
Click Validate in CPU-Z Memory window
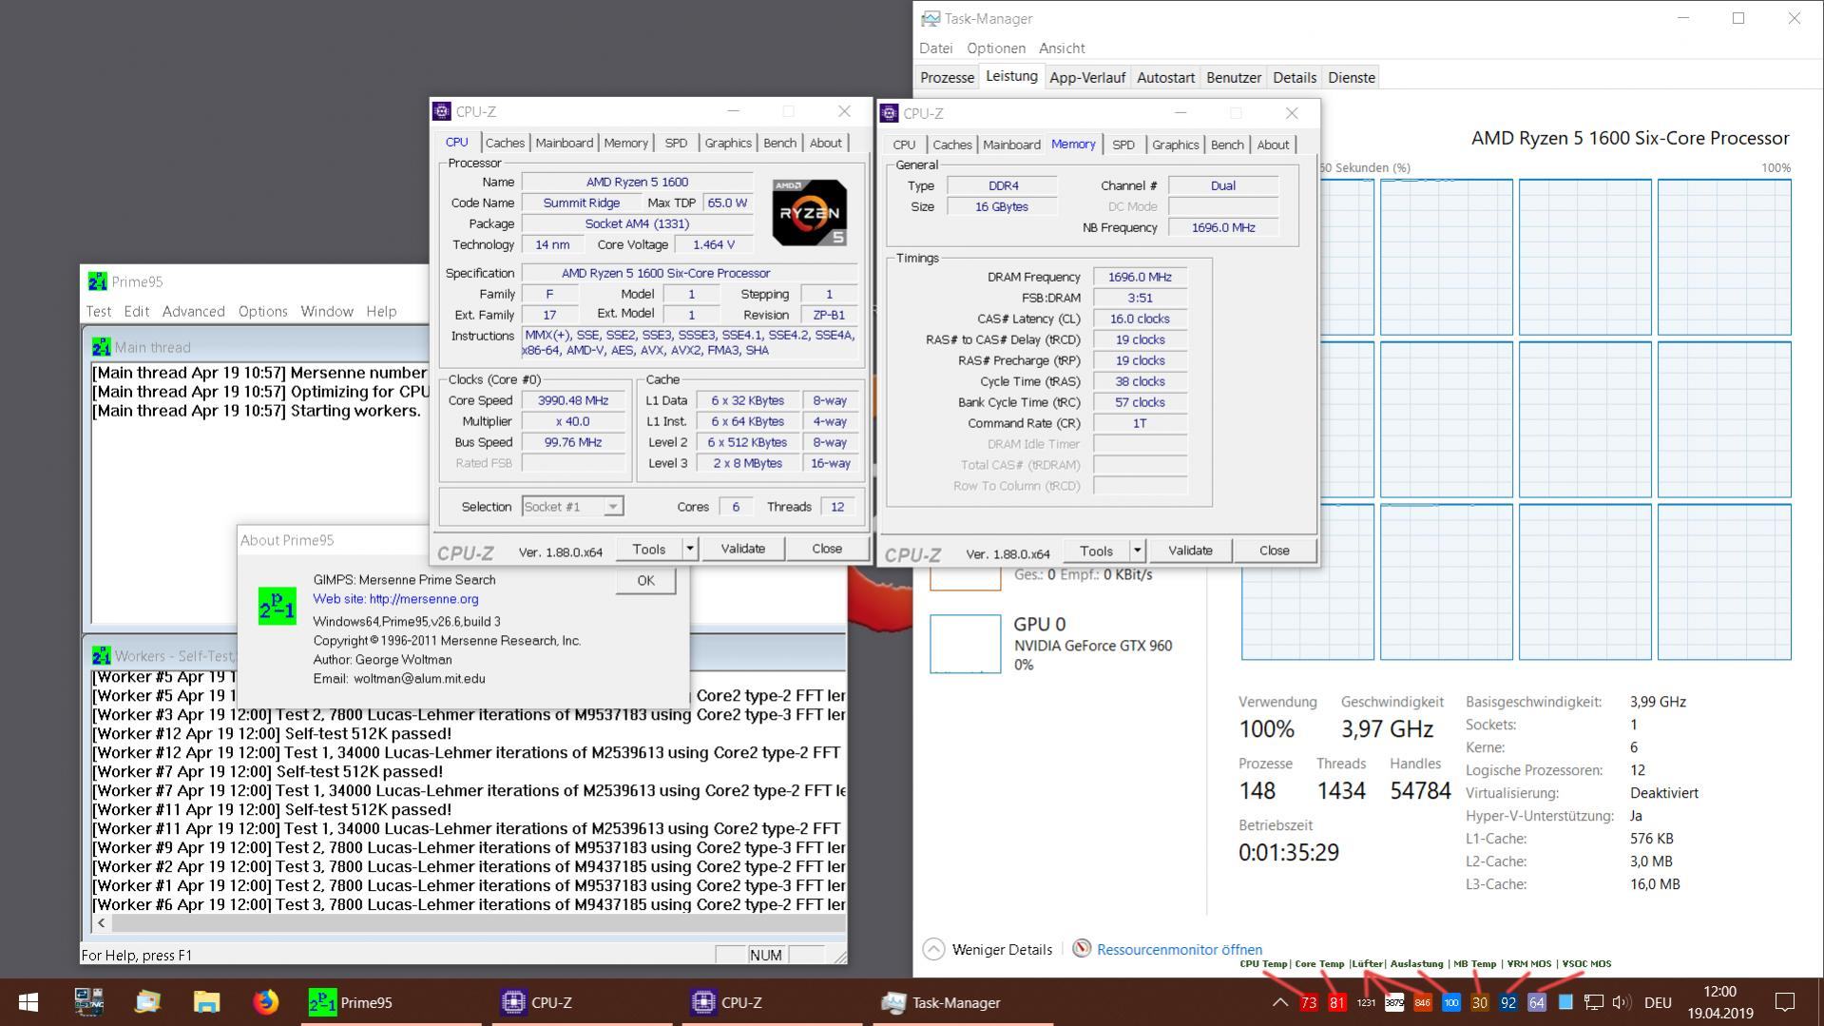click(1189, 551)
